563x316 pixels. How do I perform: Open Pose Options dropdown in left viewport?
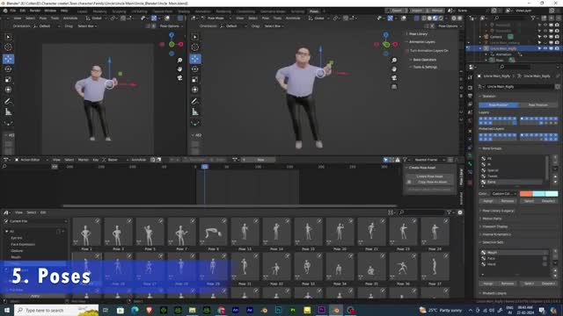[171, 26]
